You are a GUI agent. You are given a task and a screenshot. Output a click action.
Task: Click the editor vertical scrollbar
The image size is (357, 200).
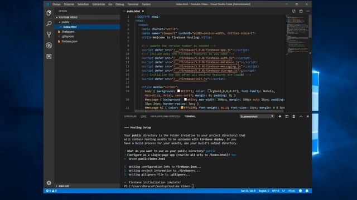(310, 26)
